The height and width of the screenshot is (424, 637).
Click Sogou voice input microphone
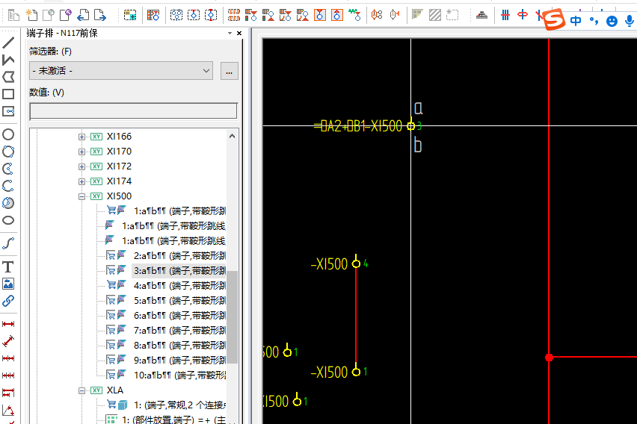tap(630, 21)
